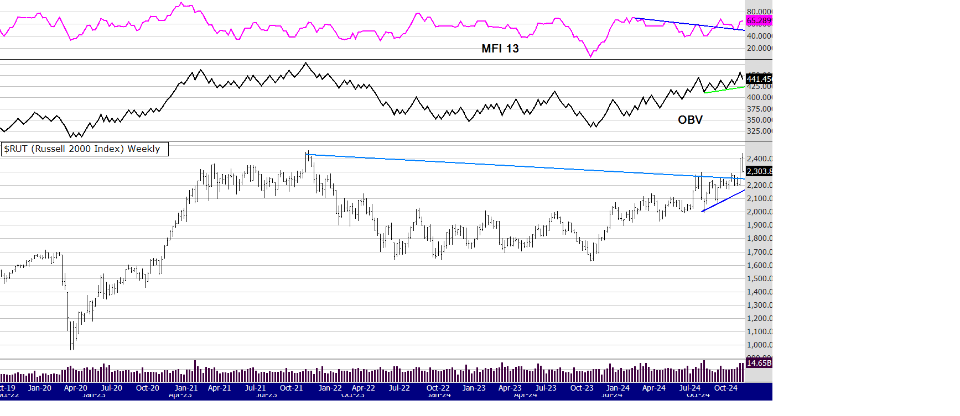
Task: Click the 20.000 MFI scale label
Action: (x=759, y=48)
